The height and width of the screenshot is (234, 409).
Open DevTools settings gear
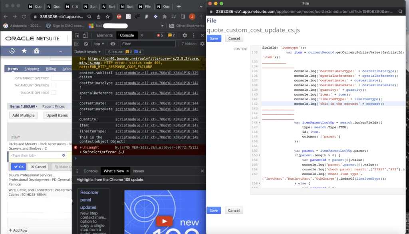click(185, 36)
